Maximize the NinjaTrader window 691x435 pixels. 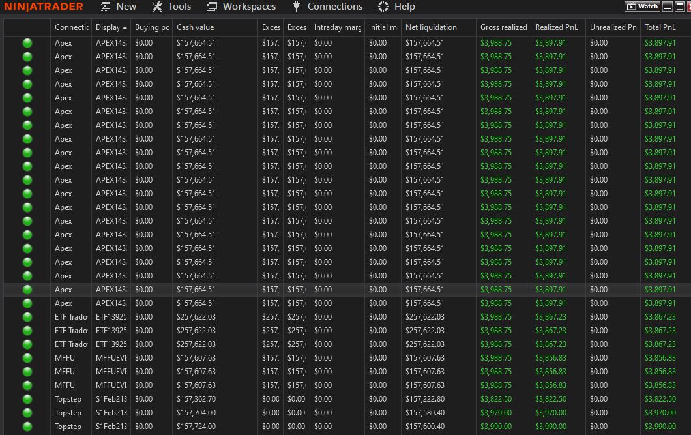click(x=680, y=6)
